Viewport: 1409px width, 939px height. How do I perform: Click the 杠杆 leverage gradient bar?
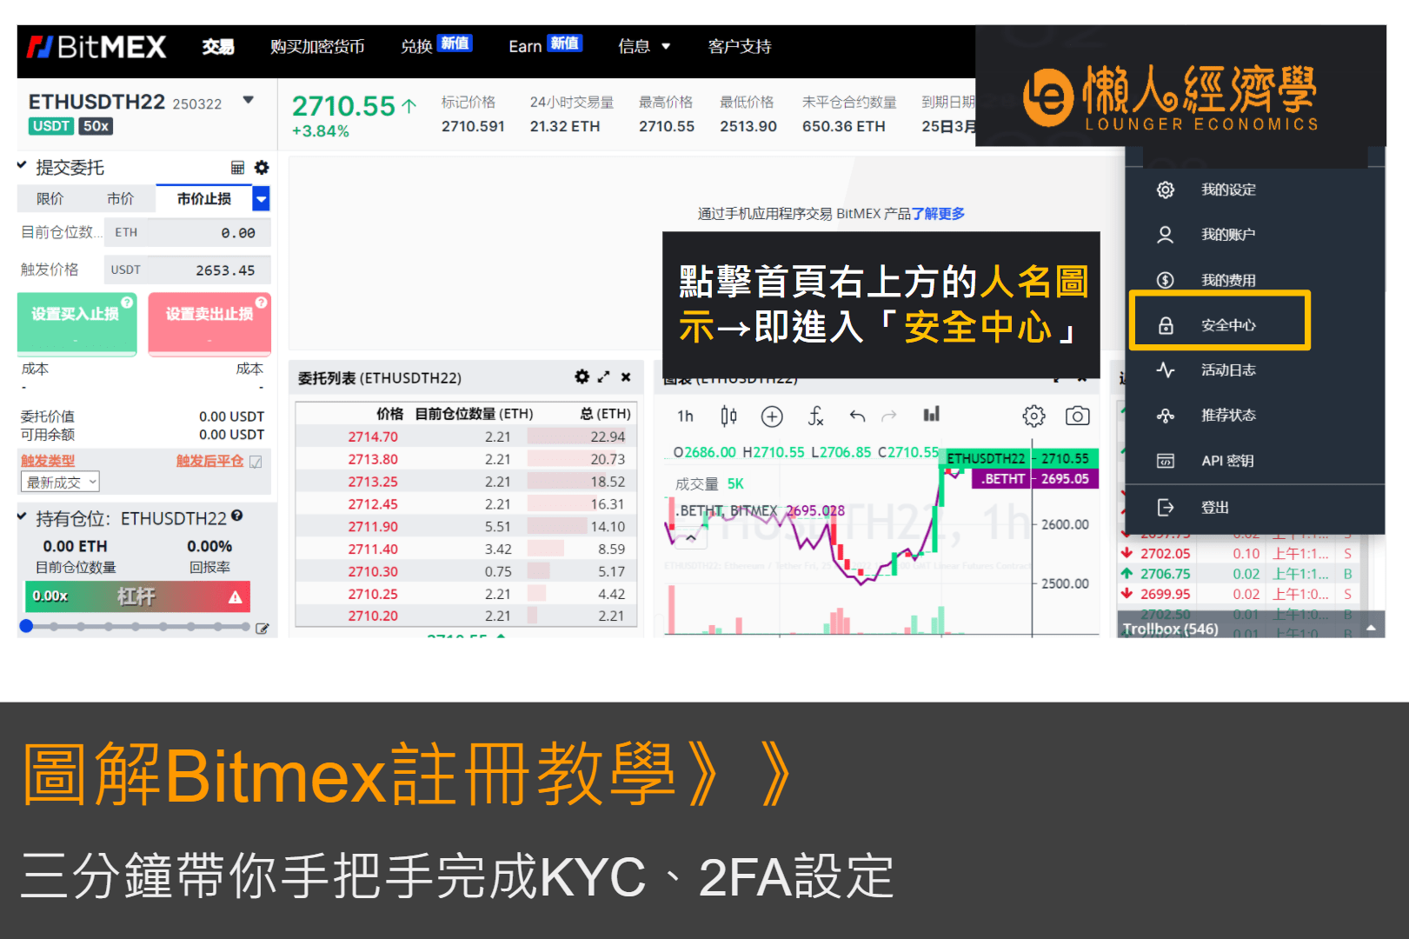pyautogui.click(x=136, y=596)
